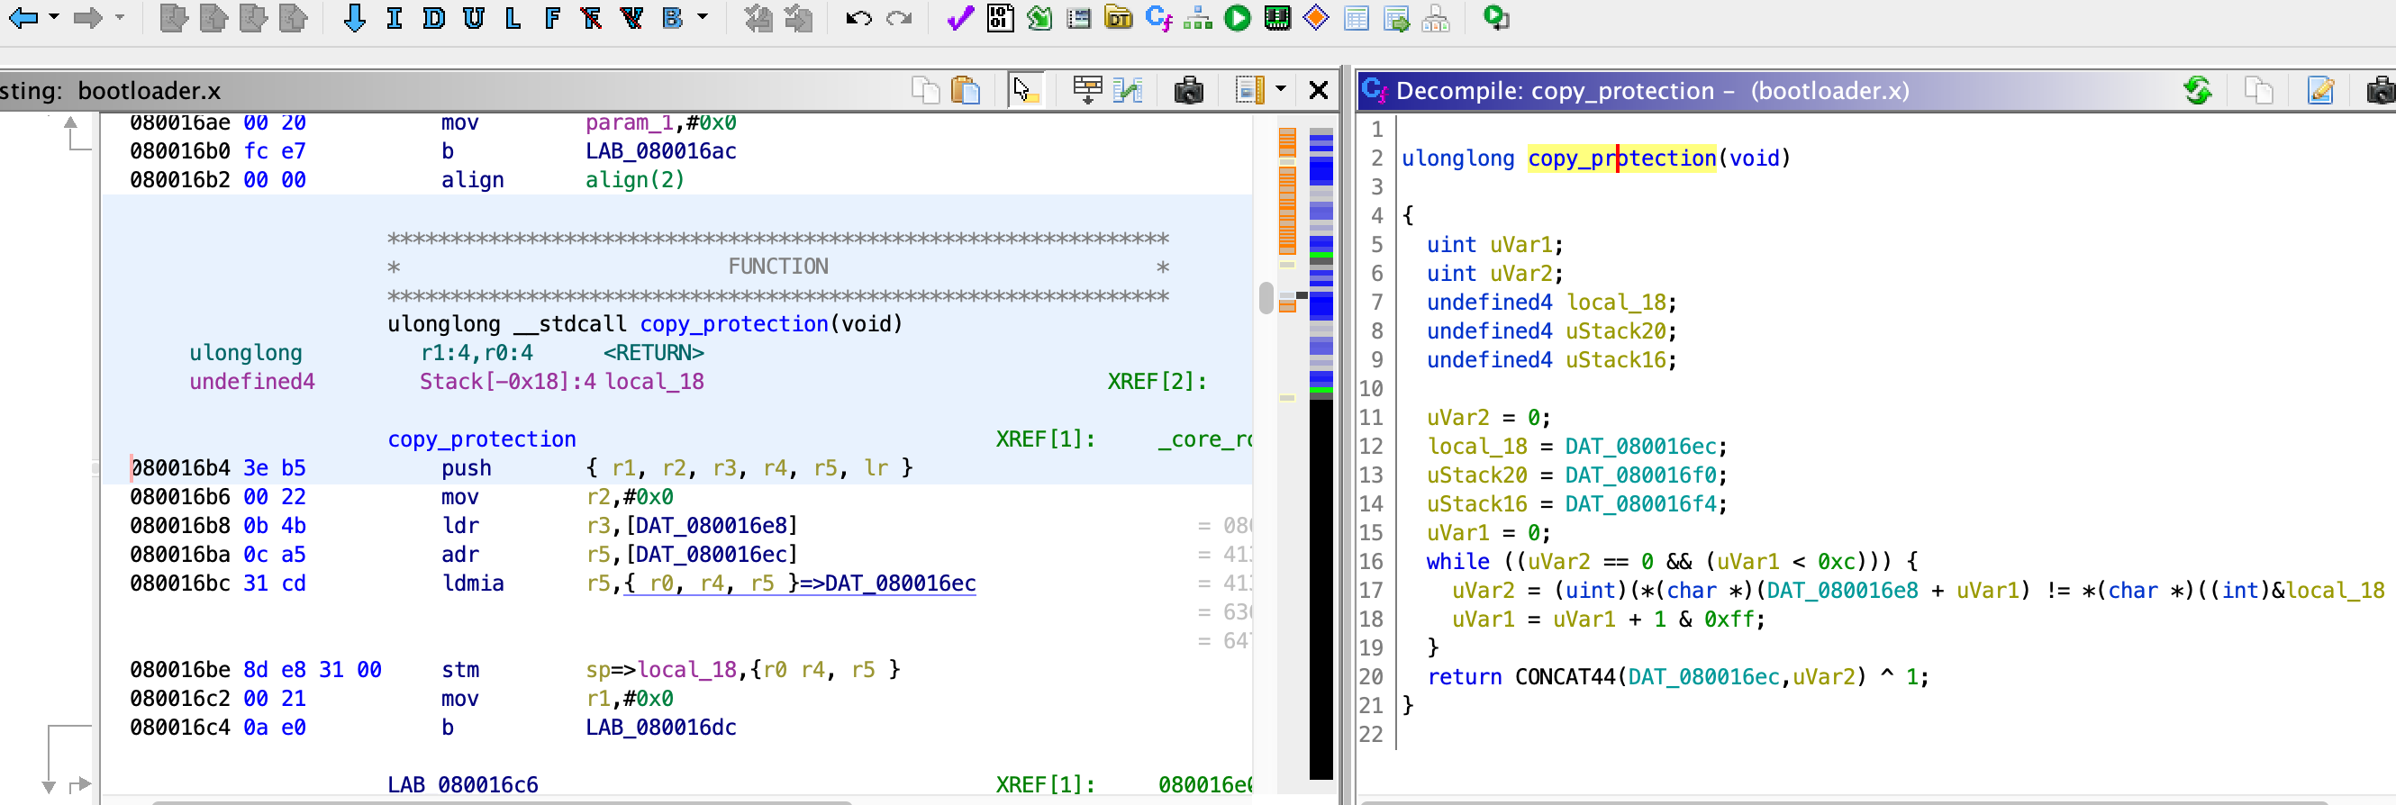Toggle navigation direction blue down arrow

(353, 18)
